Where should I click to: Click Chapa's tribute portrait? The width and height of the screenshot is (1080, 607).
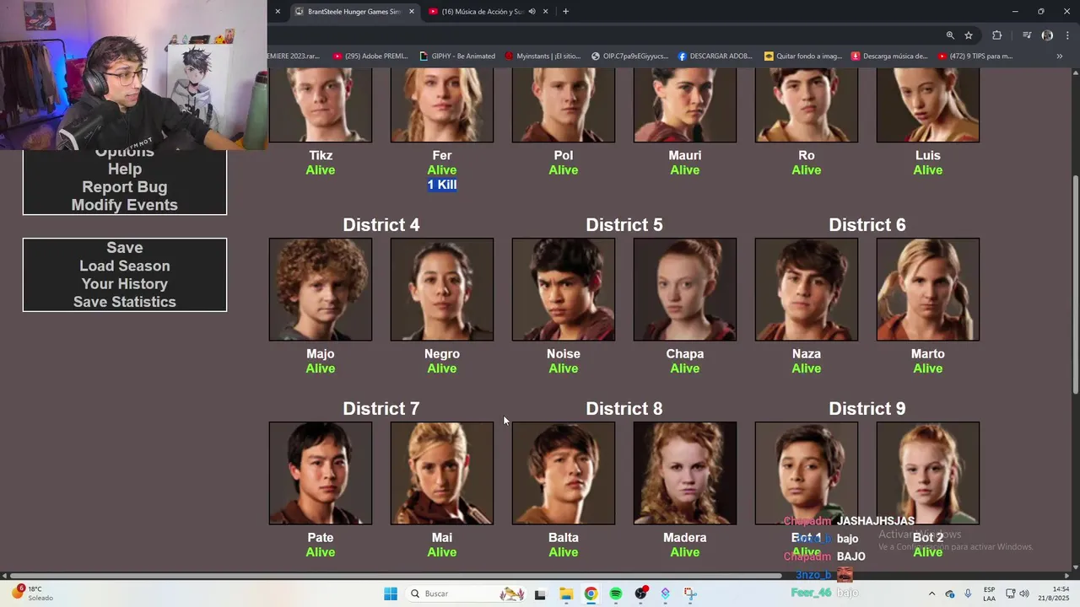[x=685, y=289]
